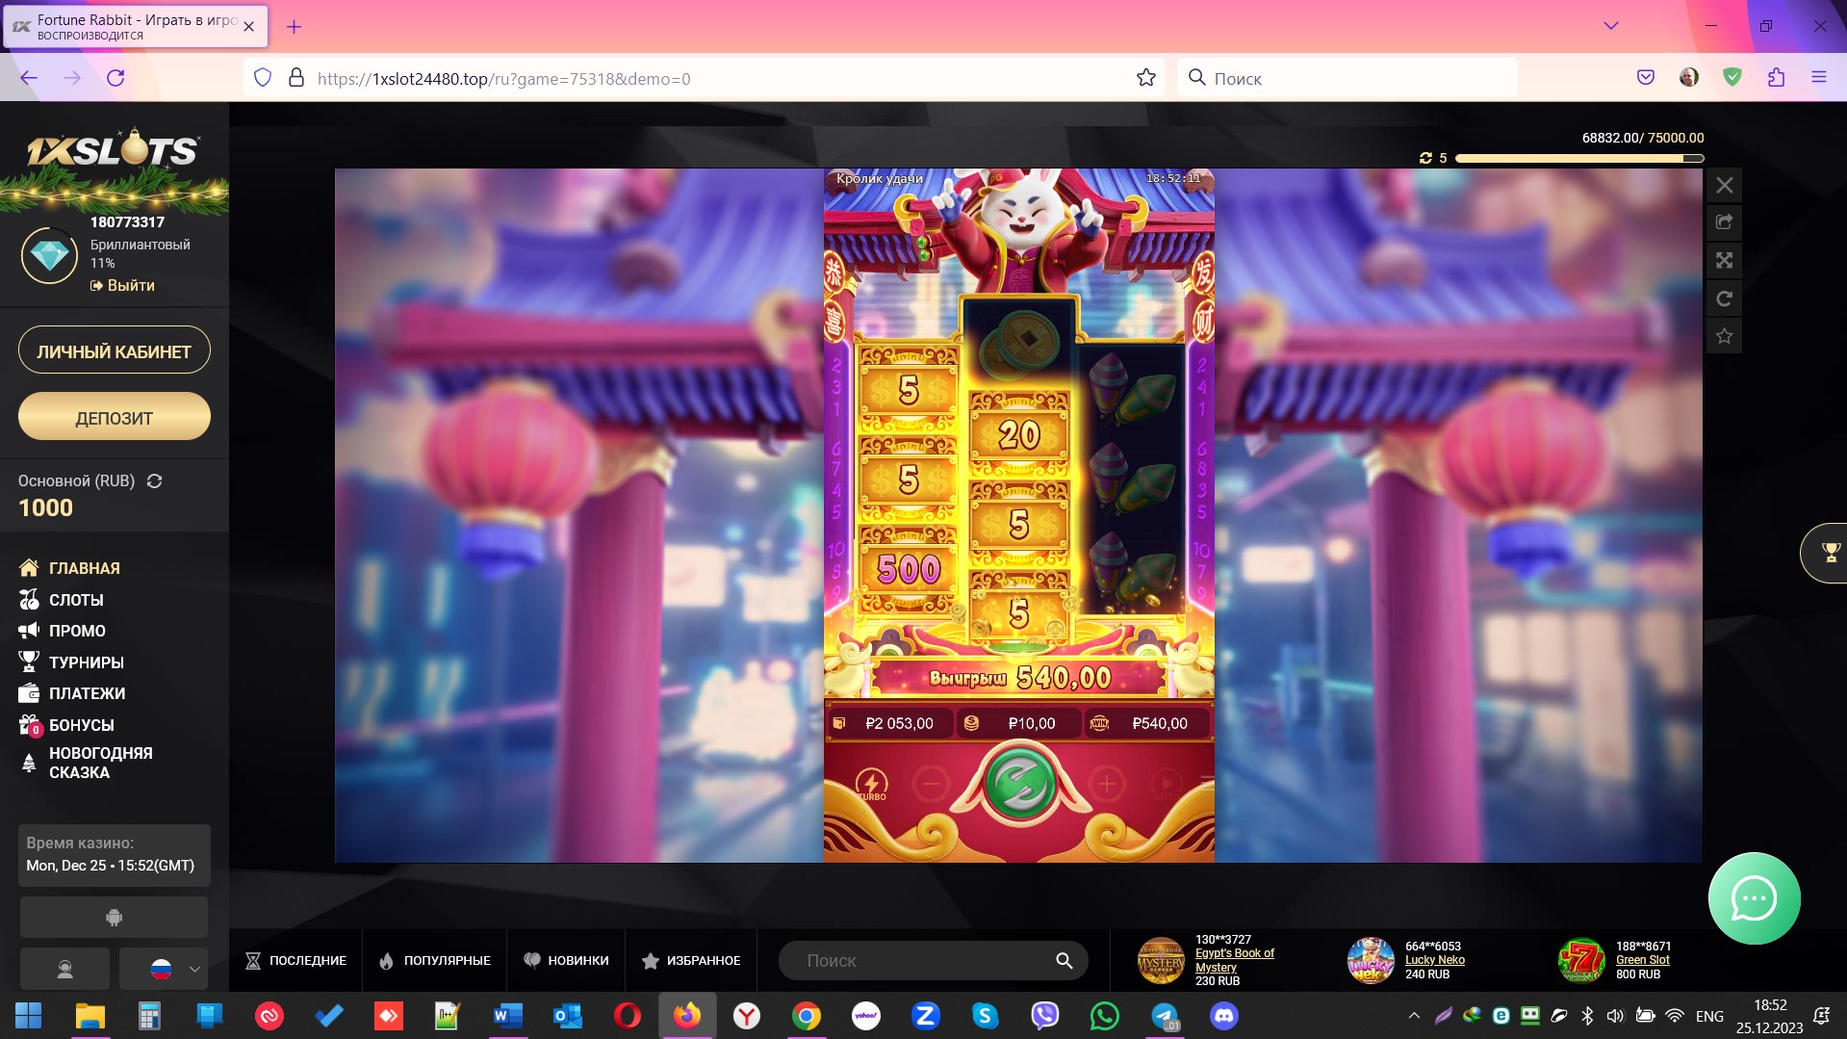Open the live chat support bubble
Image resolution: width=1847 pixels, height=1039 pixels.
pos(1753,898)
